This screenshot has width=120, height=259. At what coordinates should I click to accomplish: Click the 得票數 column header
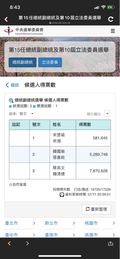coord(93,125)
